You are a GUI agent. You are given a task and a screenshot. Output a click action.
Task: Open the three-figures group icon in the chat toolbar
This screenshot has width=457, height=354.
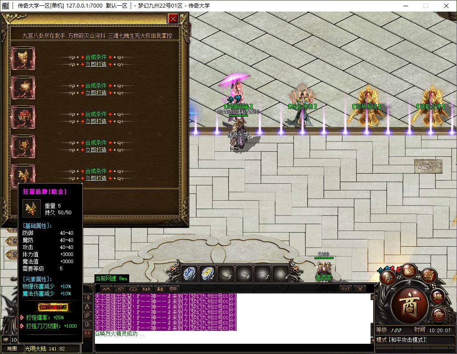coord(146,289)
